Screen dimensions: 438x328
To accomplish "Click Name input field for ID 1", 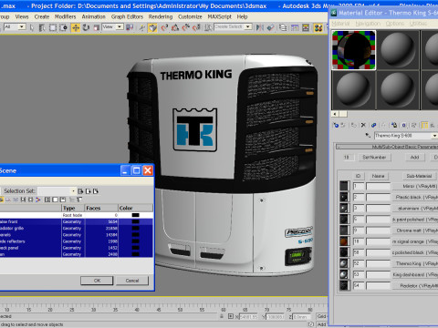I will [x=378, y=186].
